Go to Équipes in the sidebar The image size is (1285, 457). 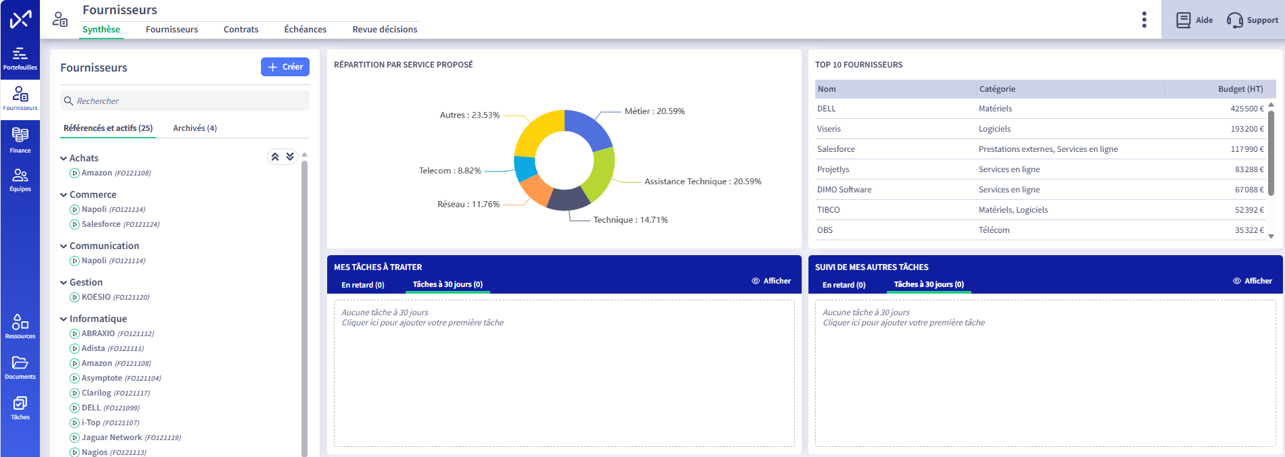20,180
